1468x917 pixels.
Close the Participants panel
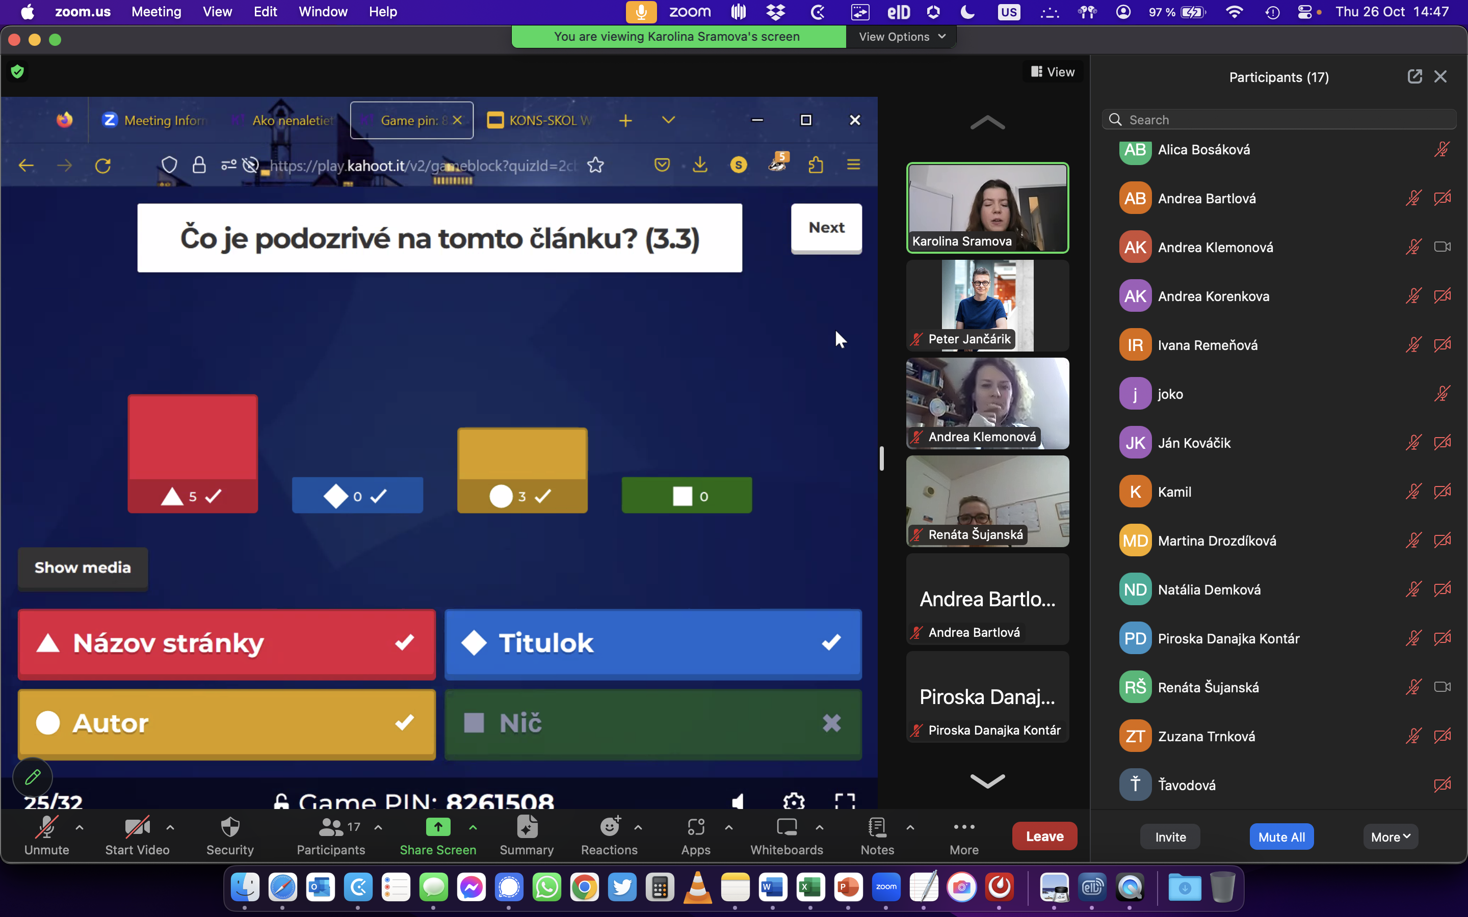click(1440, 76)
